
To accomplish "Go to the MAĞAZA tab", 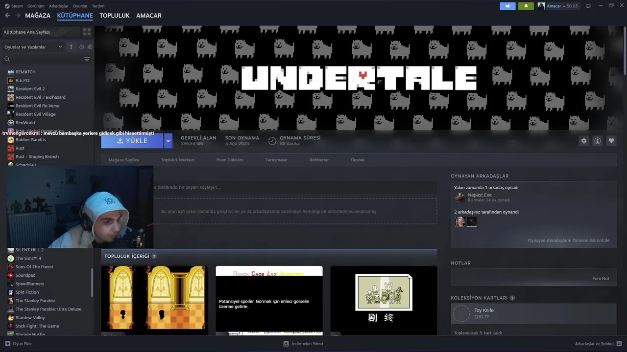I will click(x=38, y=16).
